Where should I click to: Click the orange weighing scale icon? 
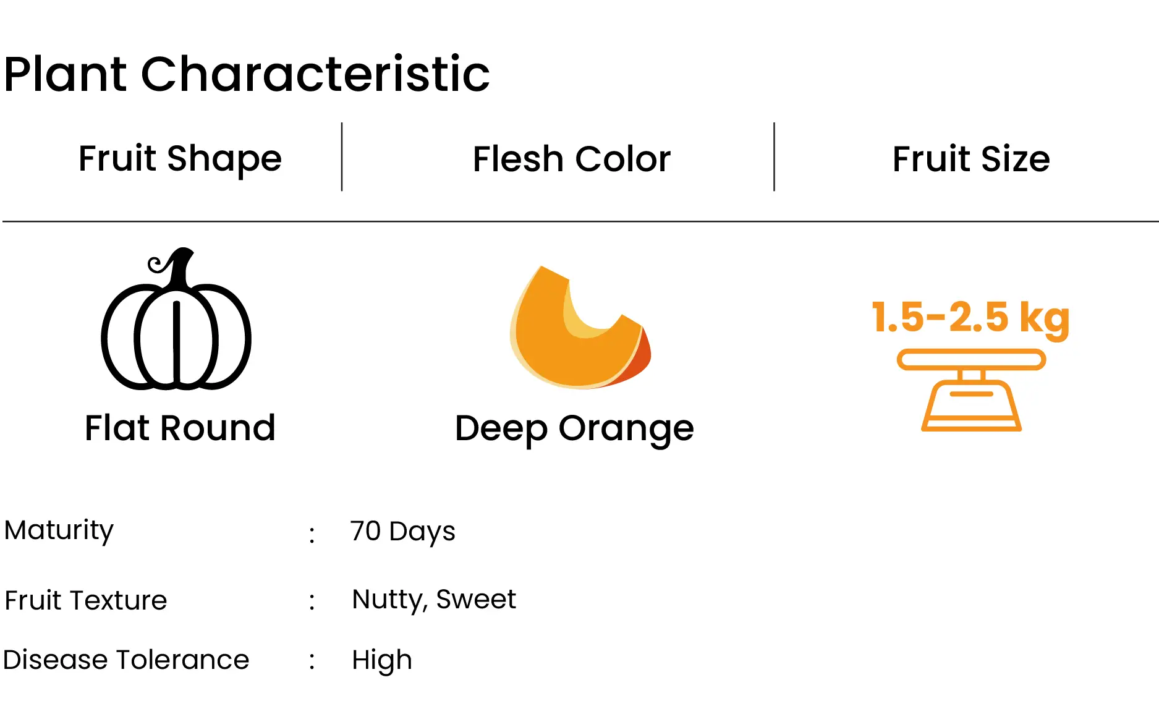[x=971, y=390]
